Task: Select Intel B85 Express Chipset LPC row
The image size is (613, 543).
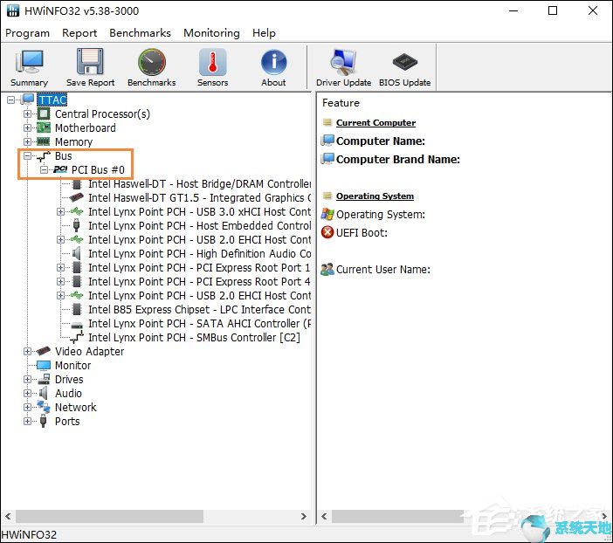Action: [199, 309]
